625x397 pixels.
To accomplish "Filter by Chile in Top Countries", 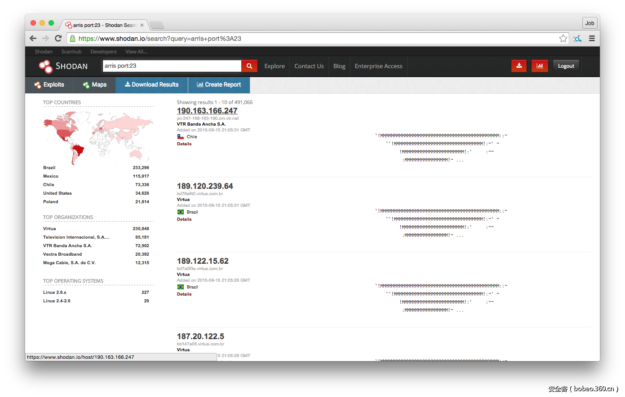I will (49, 185).
